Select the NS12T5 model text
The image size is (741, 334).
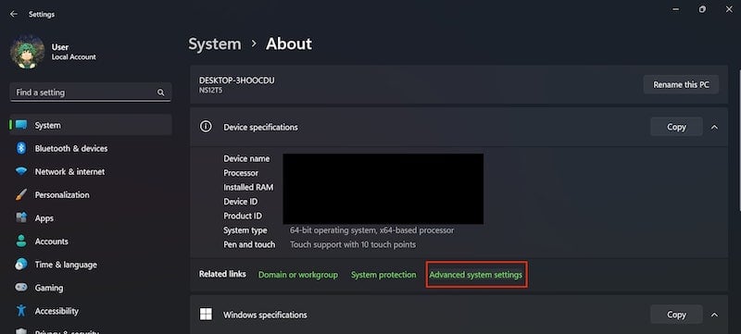(x=211, y=90)
